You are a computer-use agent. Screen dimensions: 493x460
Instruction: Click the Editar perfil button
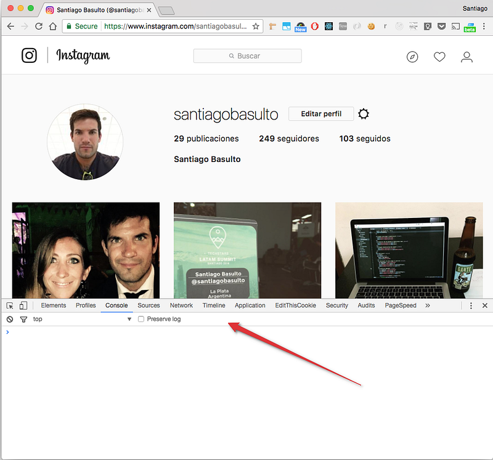[321, 114]
